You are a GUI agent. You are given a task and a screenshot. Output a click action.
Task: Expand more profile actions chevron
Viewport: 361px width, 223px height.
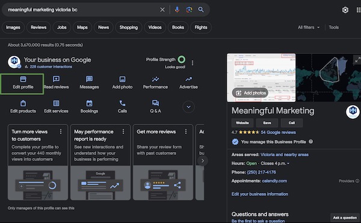click(188, 107)
